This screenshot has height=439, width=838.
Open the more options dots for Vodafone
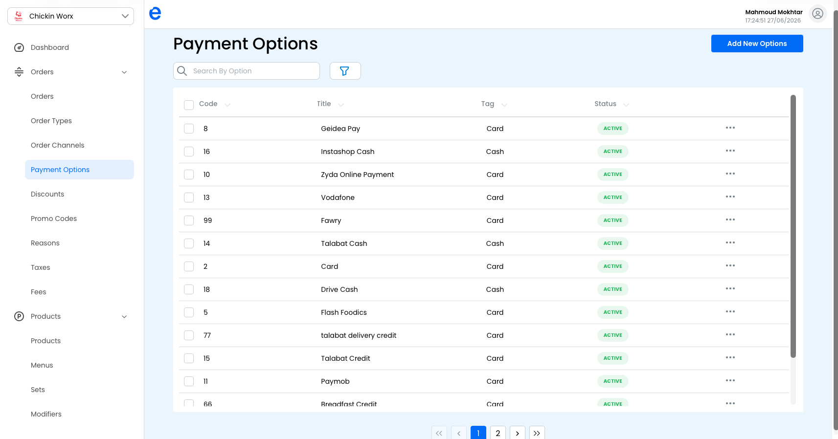click(x=730, y=197)
